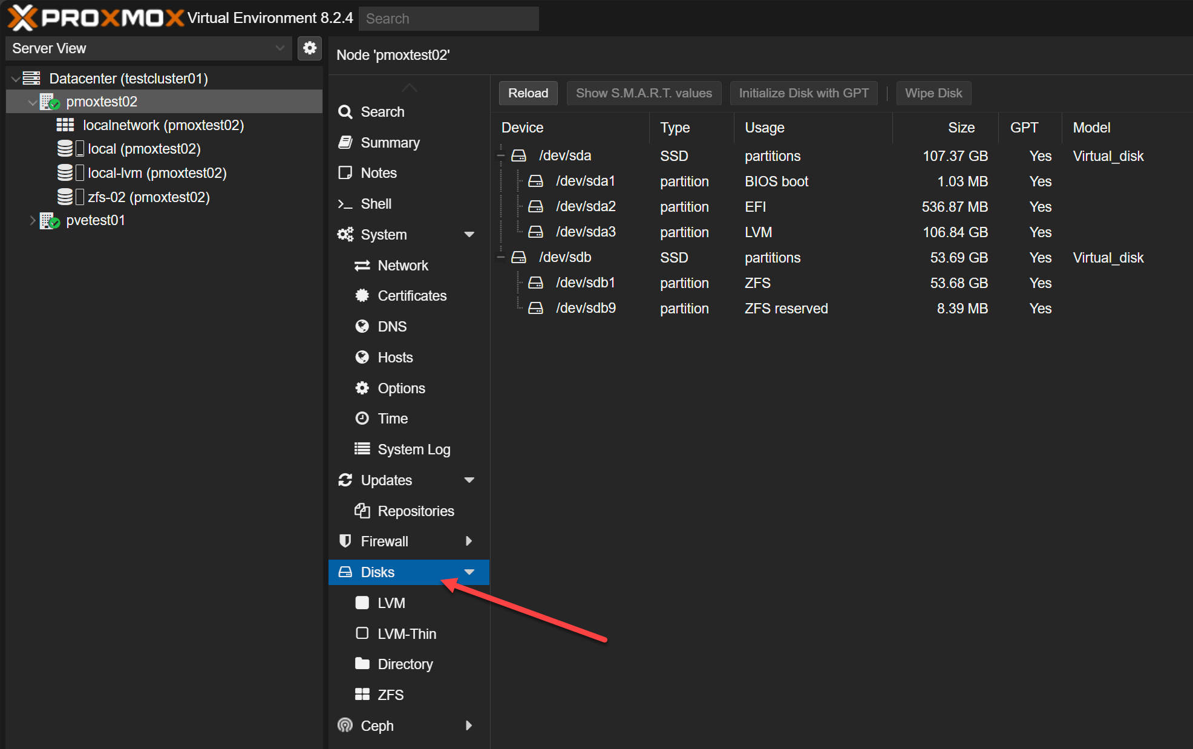Click the /dev/sdb disk drive icon
This screenshot has height=749, width=1193.
(x=518, y=257)
